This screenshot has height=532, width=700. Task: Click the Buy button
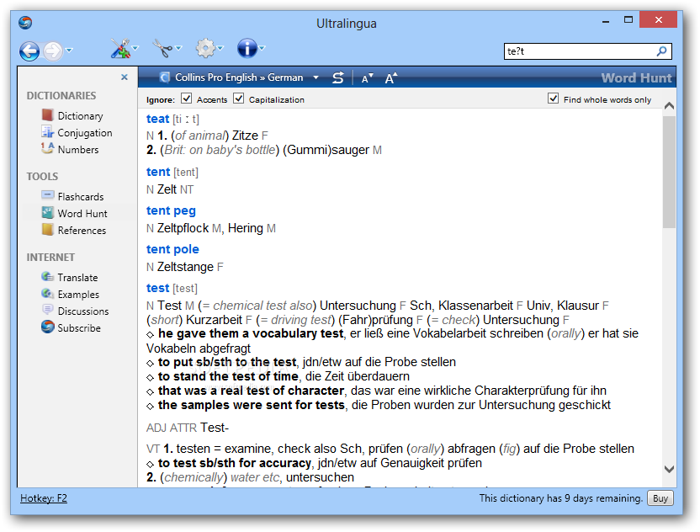click(x=660, y=498)
